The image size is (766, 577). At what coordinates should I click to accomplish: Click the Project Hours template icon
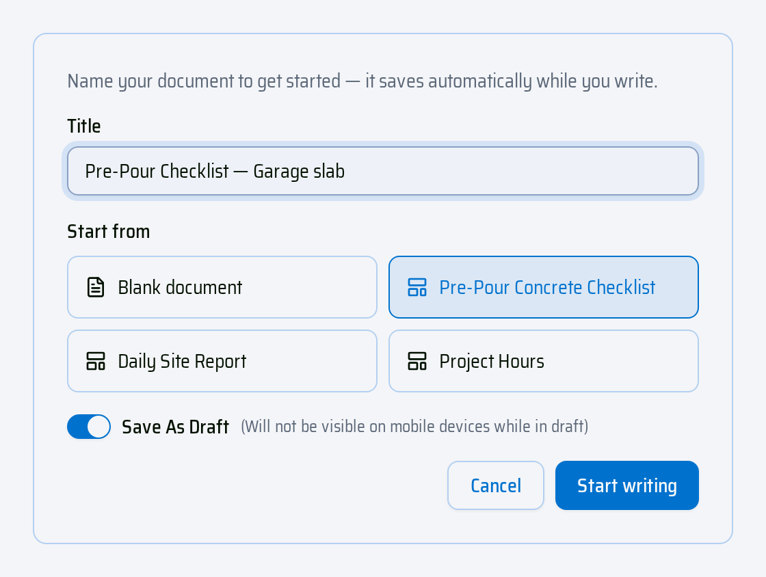click(417, 361)
